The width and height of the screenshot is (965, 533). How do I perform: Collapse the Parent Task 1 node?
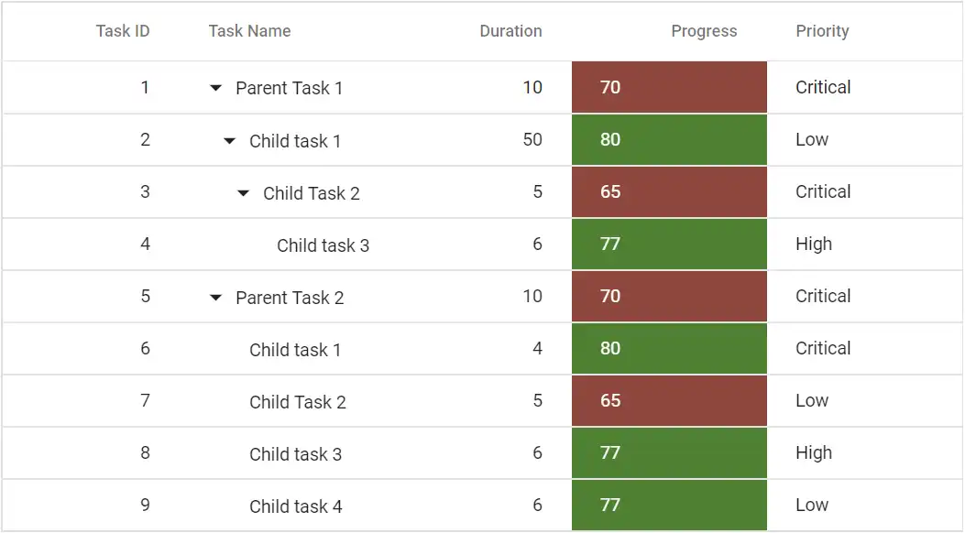pos(215,88)
